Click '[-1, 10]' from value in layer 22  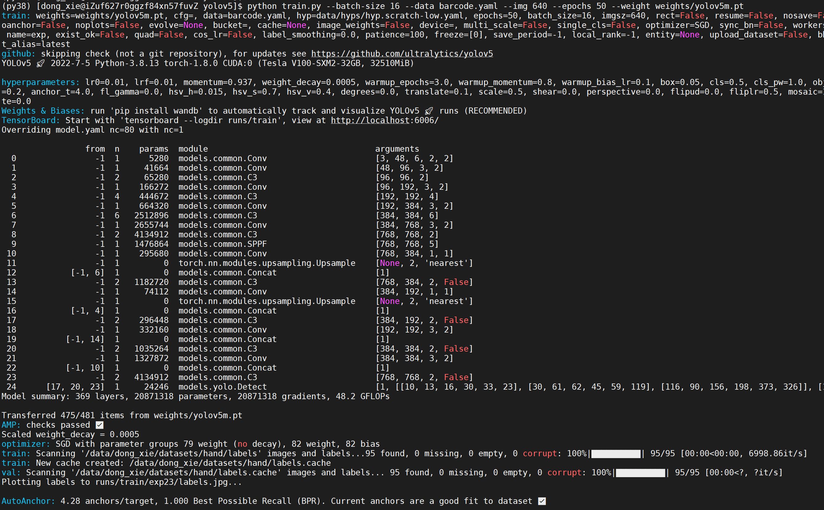coord(85,368)
